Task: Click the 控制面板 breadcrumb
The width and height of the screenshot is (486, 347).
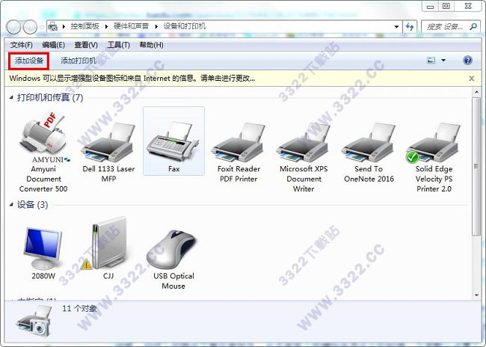Action: pos(84,26)
